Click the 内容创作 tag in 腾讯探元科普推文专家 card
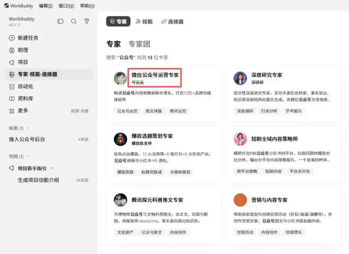 tap(178, 232)
